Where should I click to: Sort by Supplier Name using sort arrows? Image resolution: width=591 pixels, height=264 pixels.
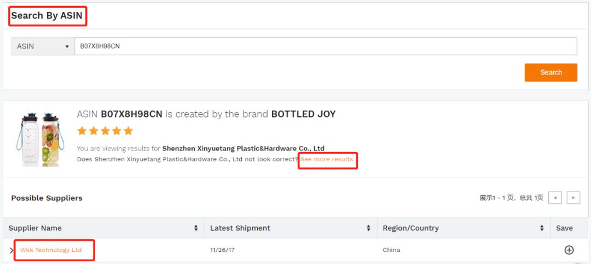[x=196, y=228]
